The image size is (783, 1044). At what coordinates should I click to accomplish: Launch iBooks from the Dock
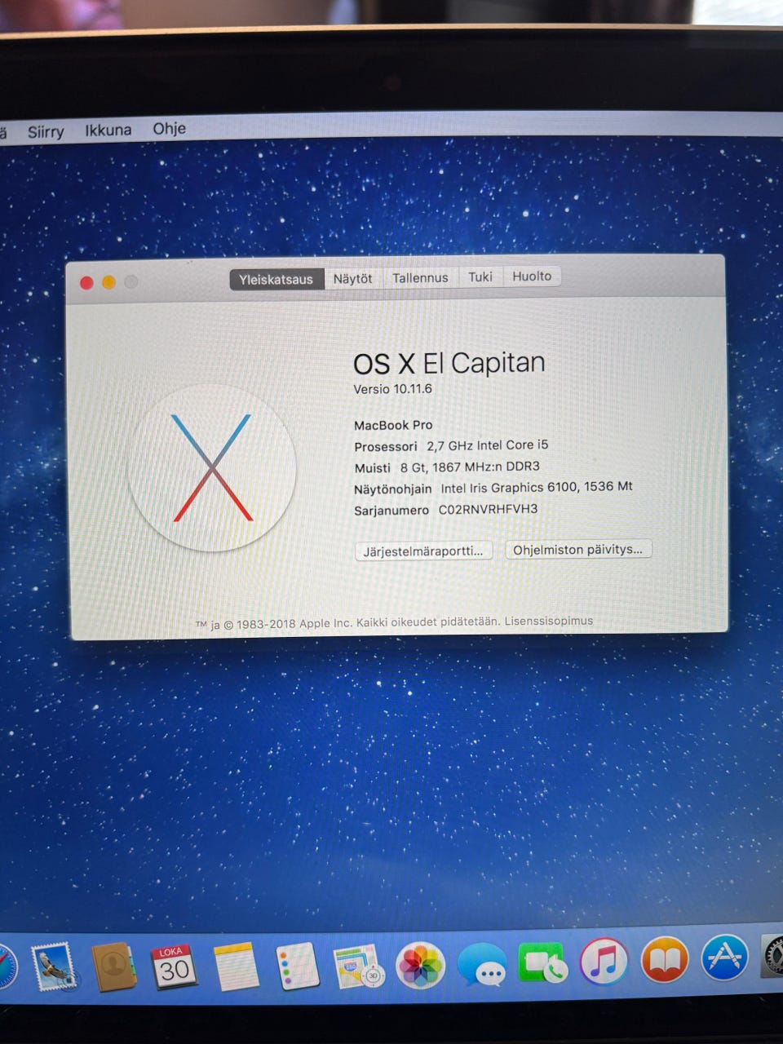click(x=665, y=959)
